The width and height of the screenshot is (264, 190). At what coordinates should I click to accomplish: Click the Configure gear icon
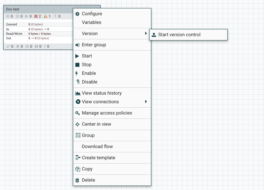[77, 14]
